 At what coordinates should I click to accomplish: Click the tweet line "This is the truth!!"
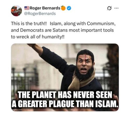click(x=29, y=23)
